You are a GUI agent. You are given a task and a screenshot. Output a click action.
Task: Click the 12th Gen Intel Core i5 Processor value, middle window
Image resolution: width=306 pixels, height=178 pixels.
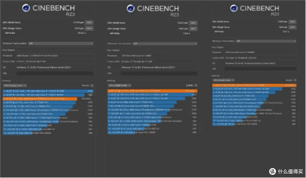tap(136, 56)
